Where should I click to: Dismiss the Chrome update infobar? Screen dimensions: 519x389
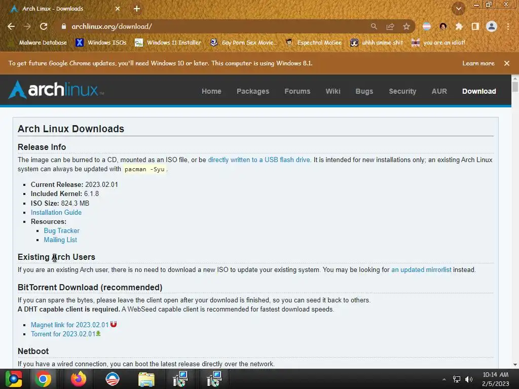(507, 63)
